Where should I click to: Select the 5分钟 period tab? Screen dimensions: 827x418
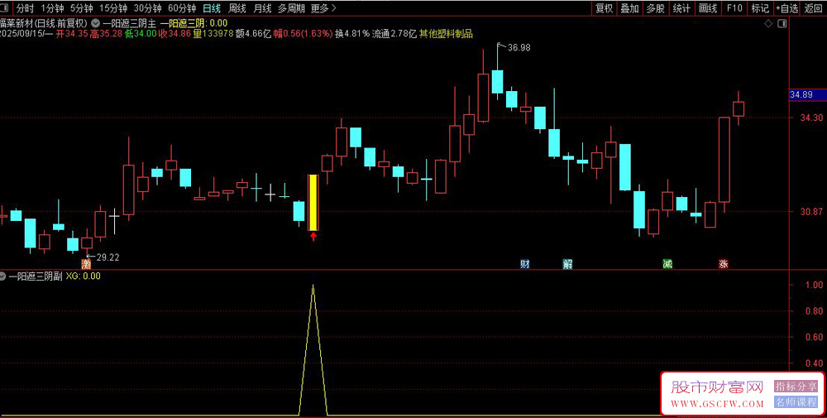(81, 8)
